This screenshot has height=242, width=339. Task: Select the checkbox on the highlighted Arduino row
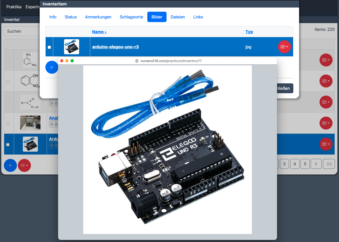pyautogui.click(x=8, y=145)
